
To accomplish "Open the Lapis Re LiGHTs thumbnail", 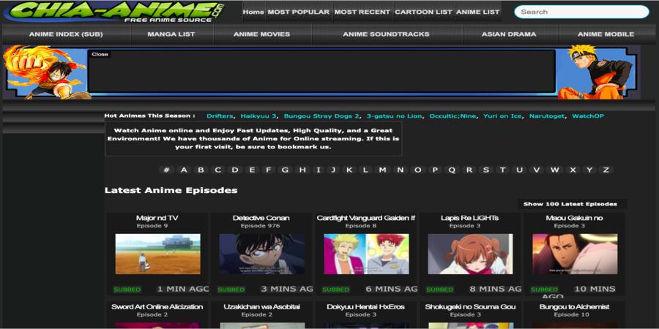I will click(470, 254).
